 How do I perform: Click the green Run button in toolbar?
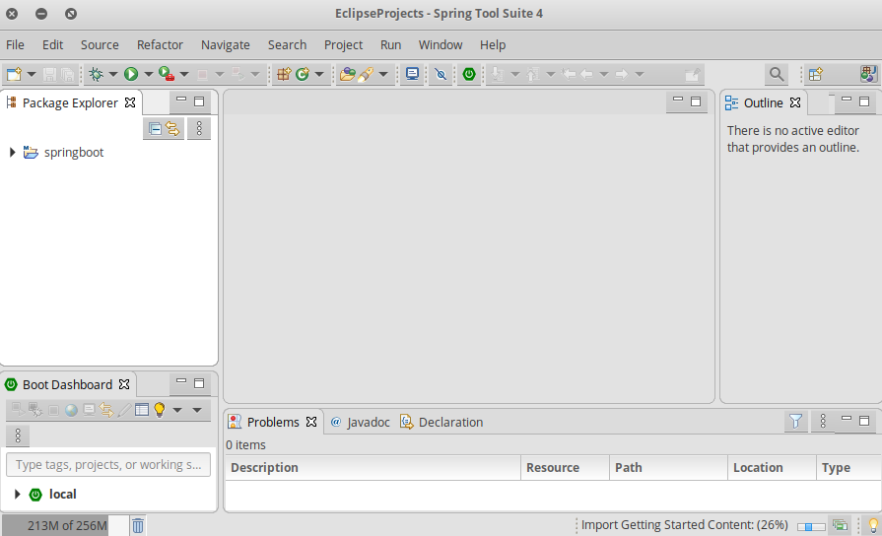(131, 74)
